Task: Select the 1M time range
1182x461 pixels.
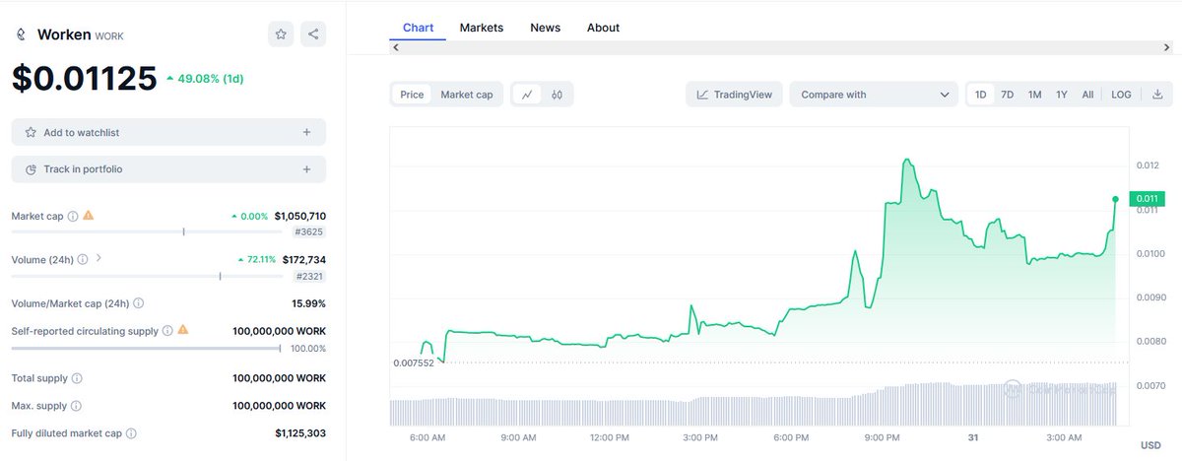Action: click(1034, 95)
